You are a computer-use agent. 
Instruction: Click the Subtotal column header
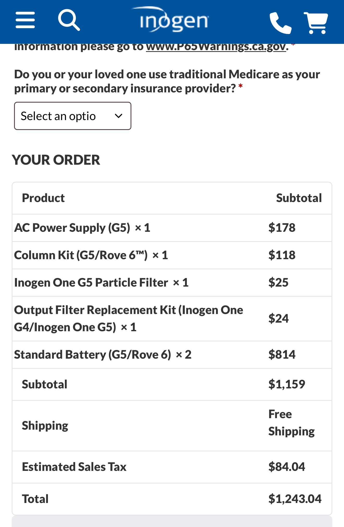[x=299, y=198]
